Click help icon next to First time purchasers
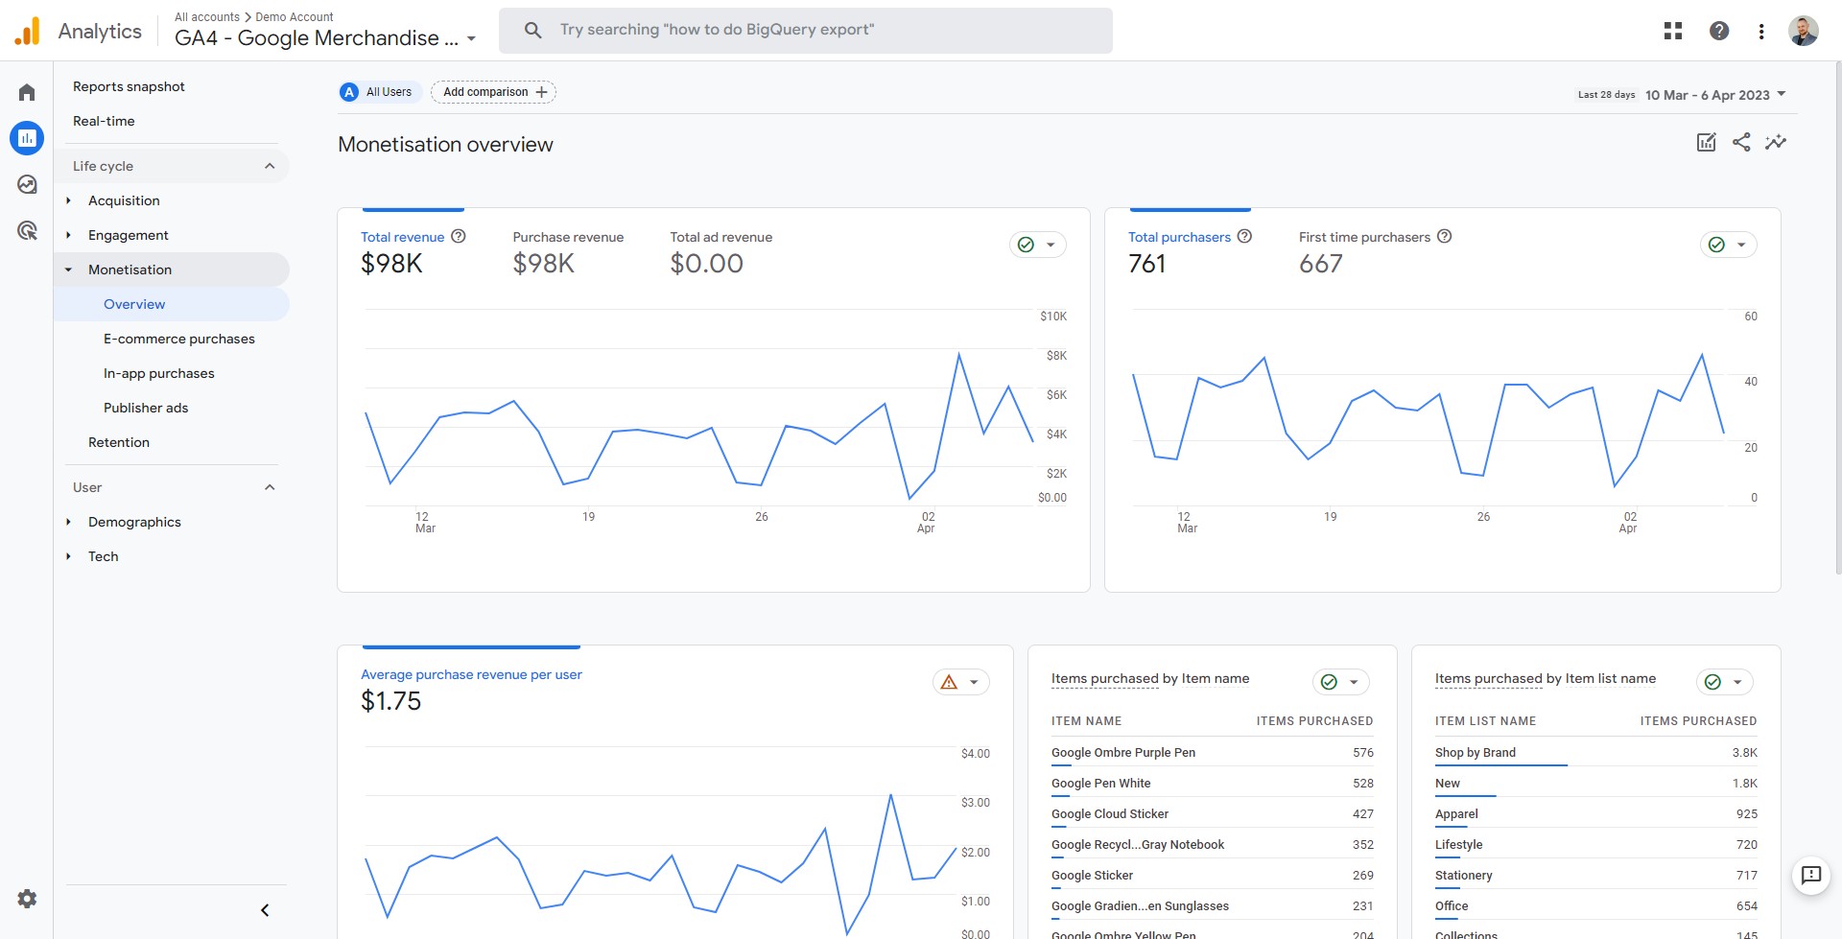Viewport: 1842px width, 939px height. point(1445,236)
